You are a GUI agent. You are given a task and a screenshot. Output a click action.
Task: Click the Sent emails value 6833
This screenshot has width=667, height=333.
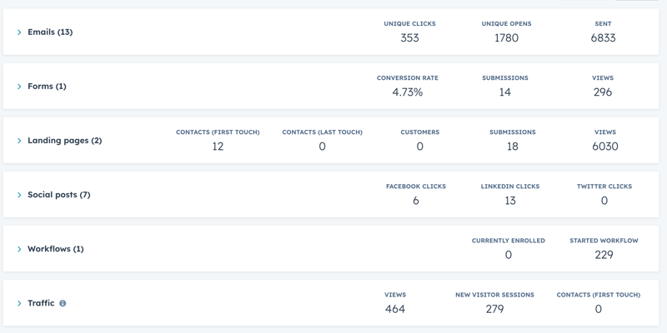point(603,37)
